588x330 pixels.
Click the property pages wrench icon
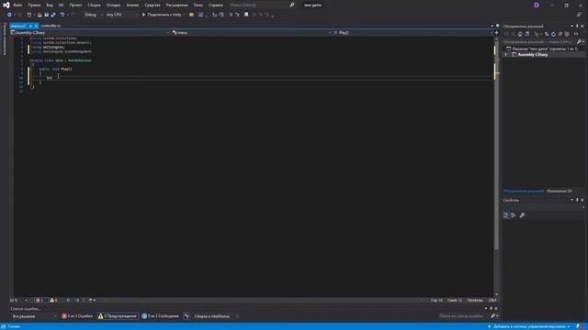(522, 215)
